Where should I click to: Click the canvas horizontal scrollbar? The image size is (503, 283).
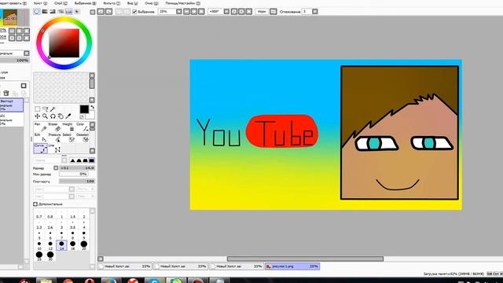305,259
